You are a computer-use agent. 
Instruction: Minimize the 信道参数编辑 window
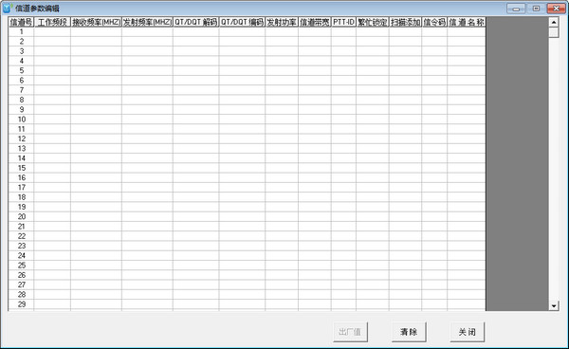[516, 9]
